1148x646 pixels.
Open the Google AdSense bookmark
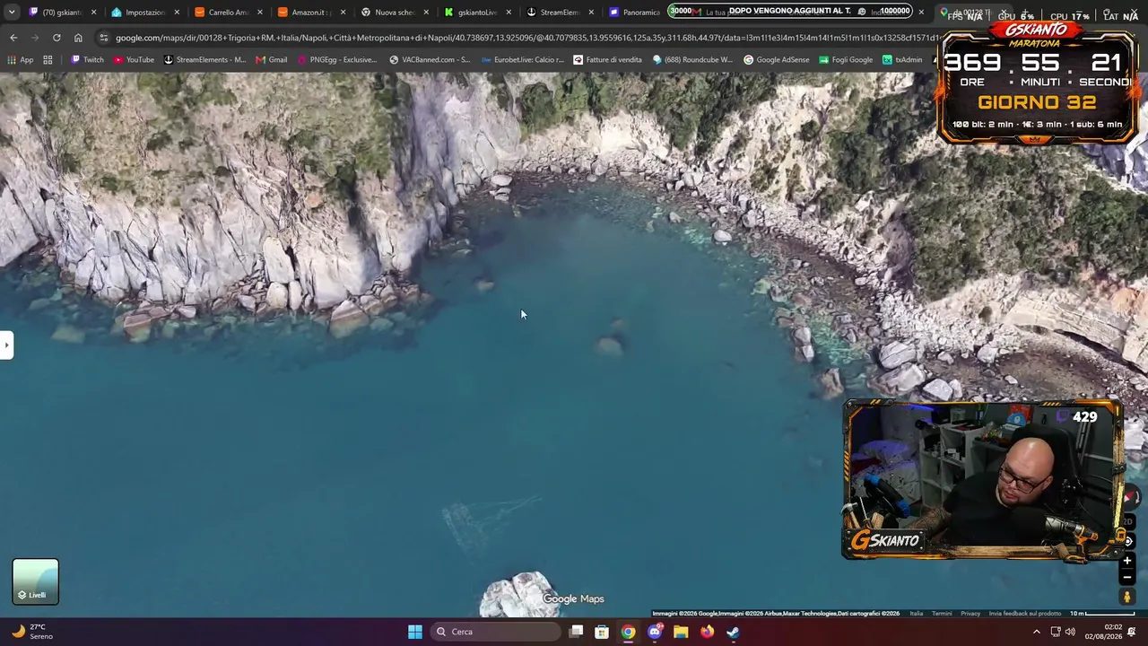pyautogui.click(x=777, y=60)
